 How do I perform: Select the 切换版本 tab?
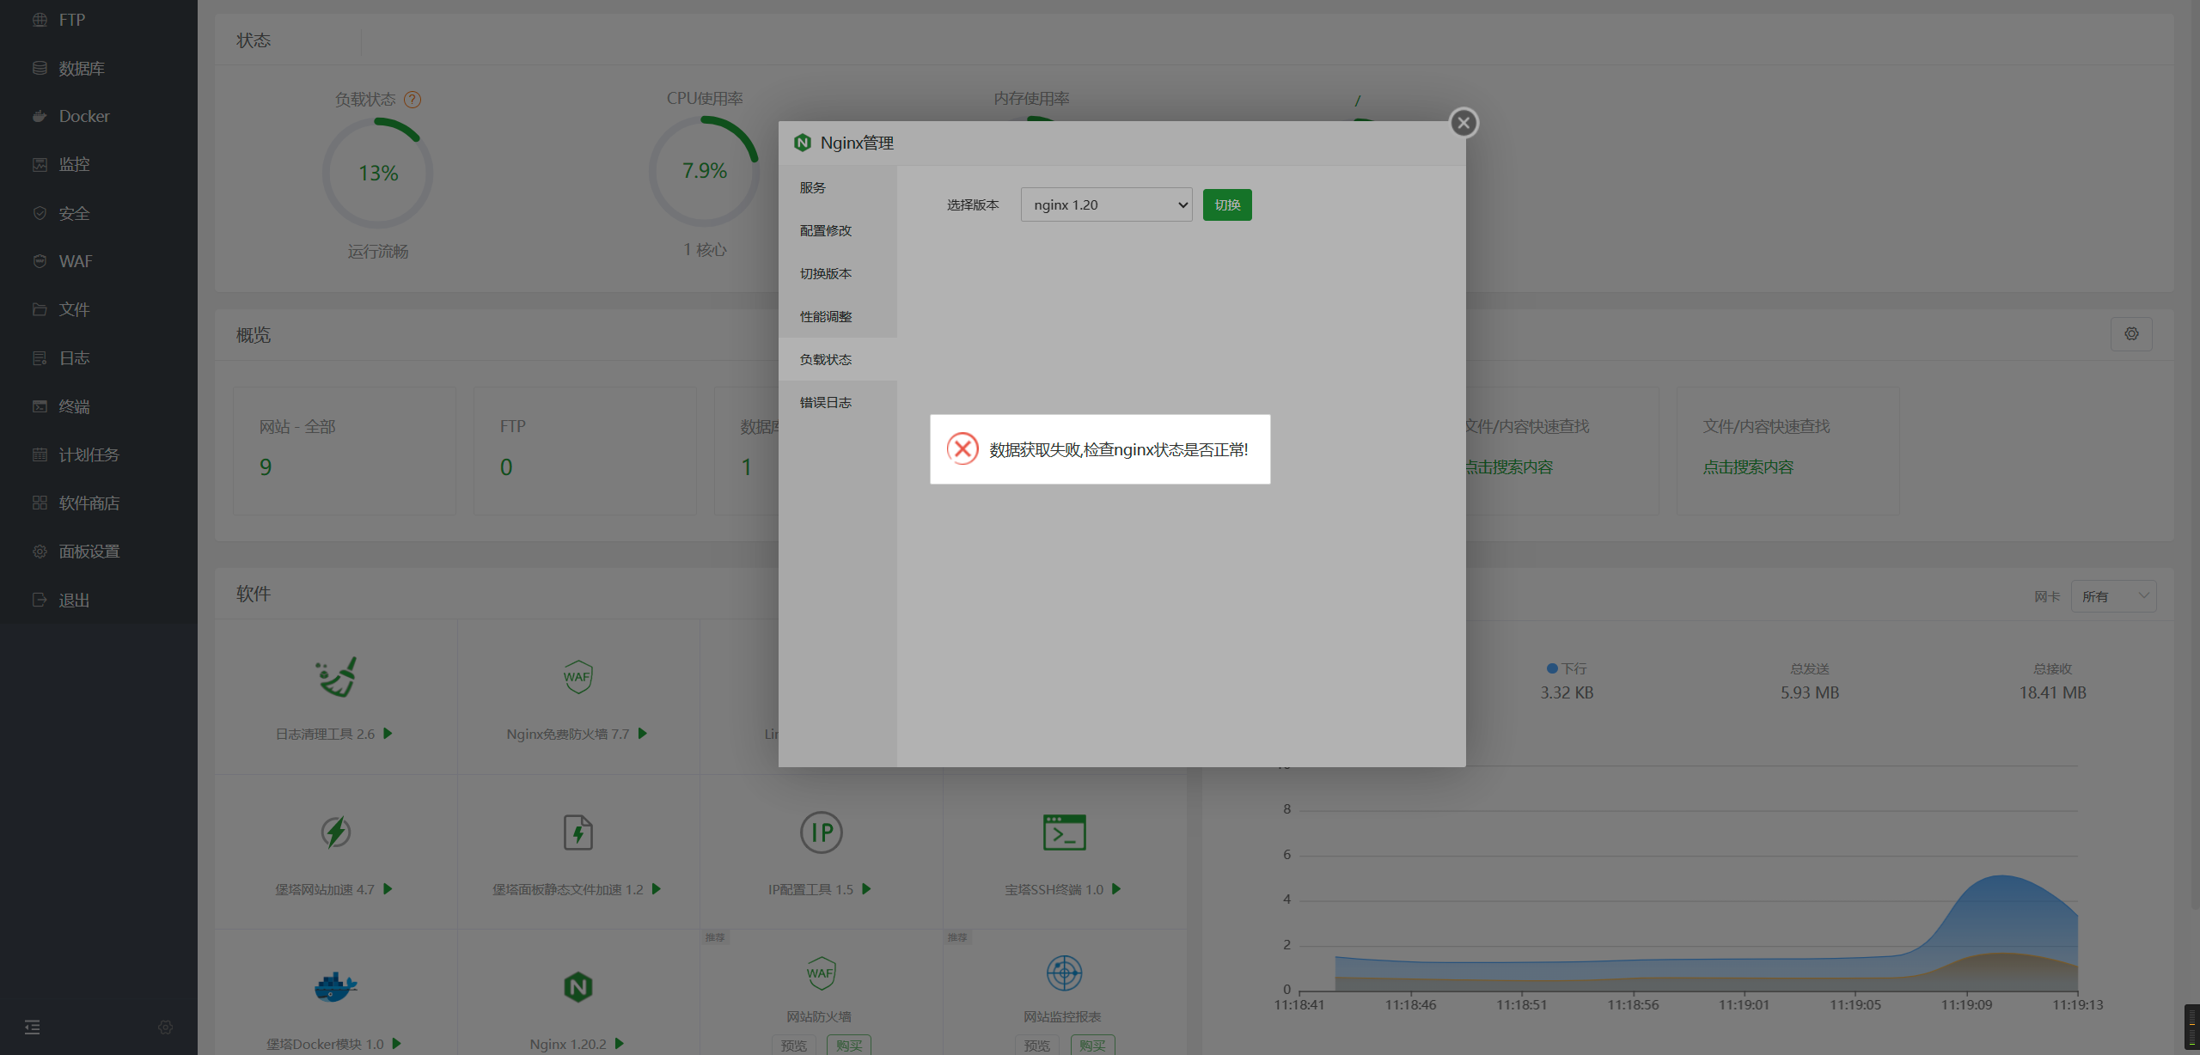(838, 273)
